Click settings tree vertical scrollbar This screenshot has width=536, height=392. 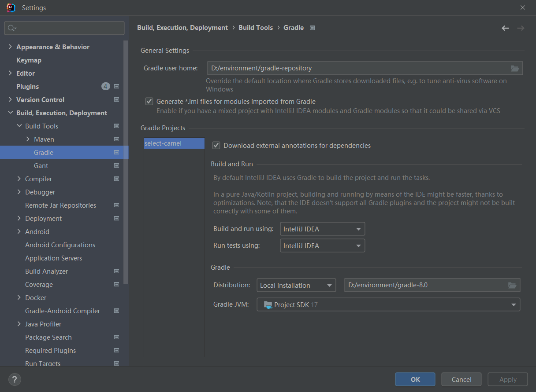pyautogui.click(x=126, y=163)
